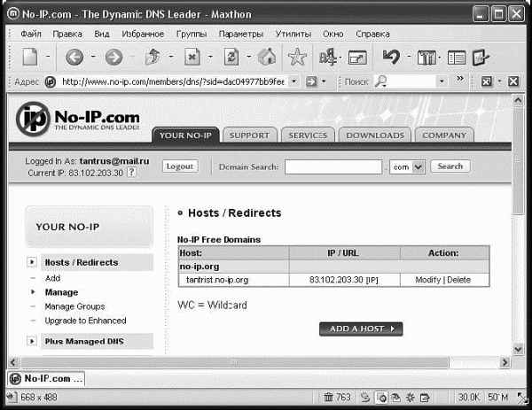Open the Параметры menu
This screenshot has height=410, width=532.
click(241, 34)
